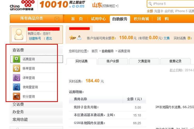
Task: Go to 首页 in navigation bar
Action: click(77, 19)
